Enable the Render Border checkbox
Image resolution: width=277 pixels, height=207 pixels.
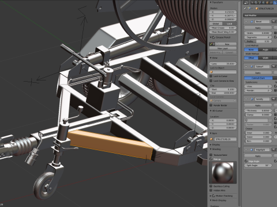211,105
